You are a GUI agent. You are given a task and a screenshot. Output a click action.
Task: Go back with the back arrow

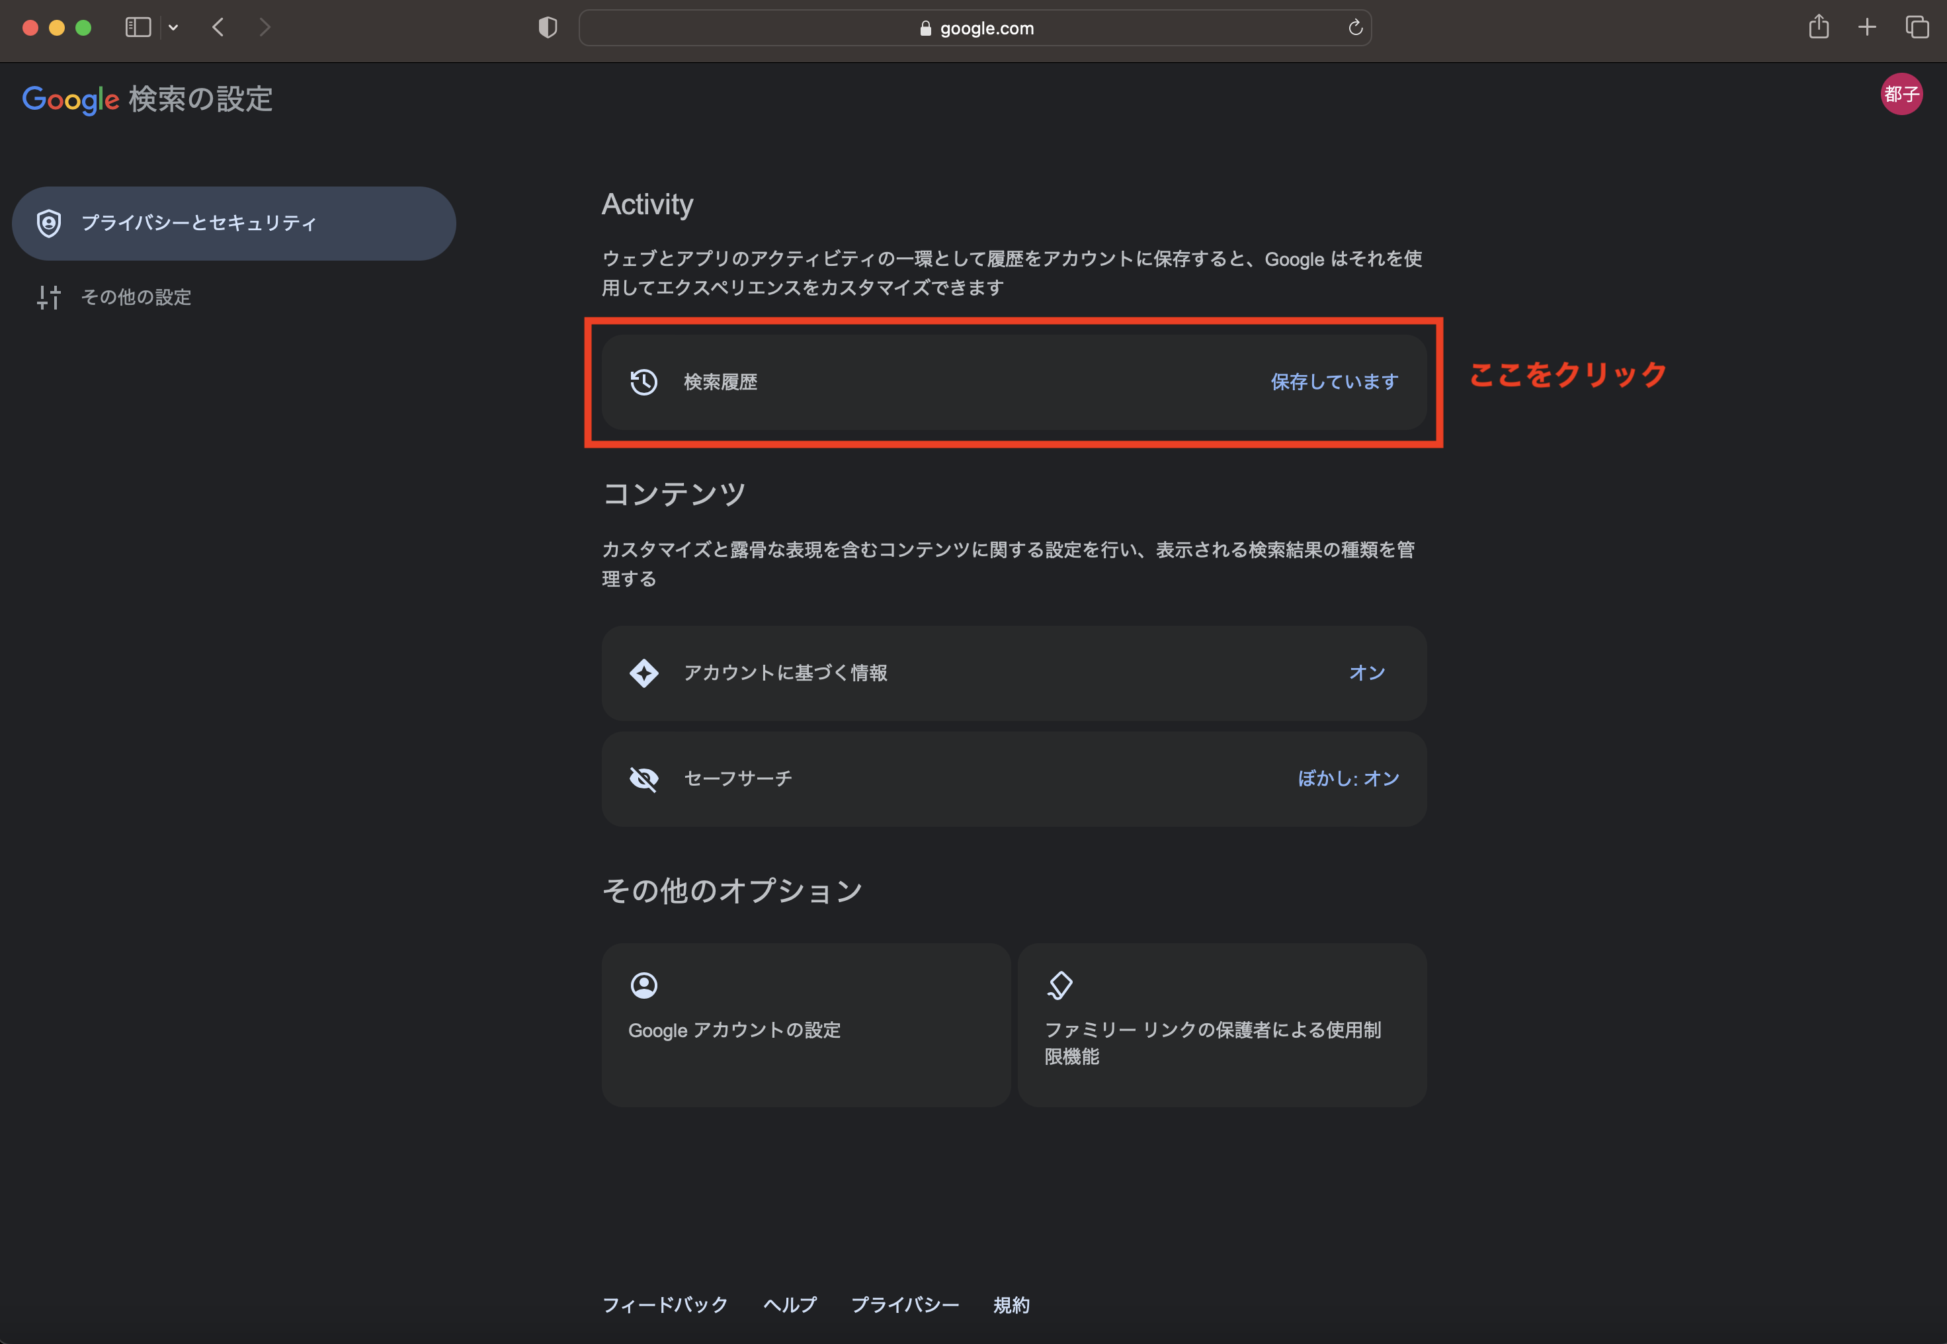pos(218,28)
